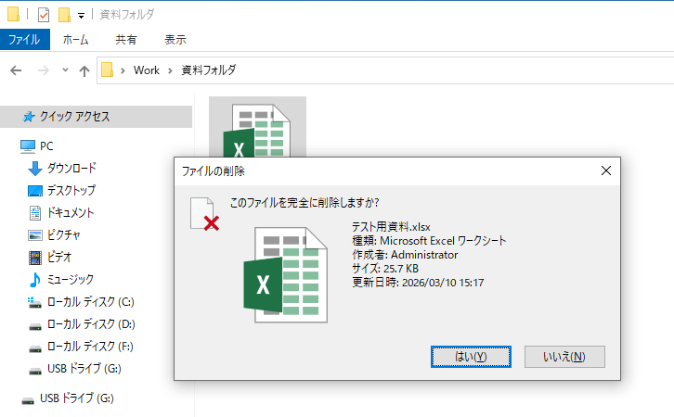Viewport: 674px width, 417px height.
Task: Select クイック アクセス in navigation pane
Action: pyautogui.click(x=96, y=116)
